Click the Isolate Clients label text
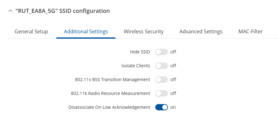 click(136, 66)
